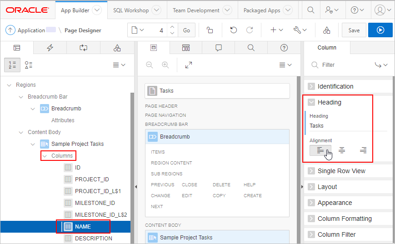Select the MILESTONE_ID column
Screen dimensions: 395x244
pos(95,203)
